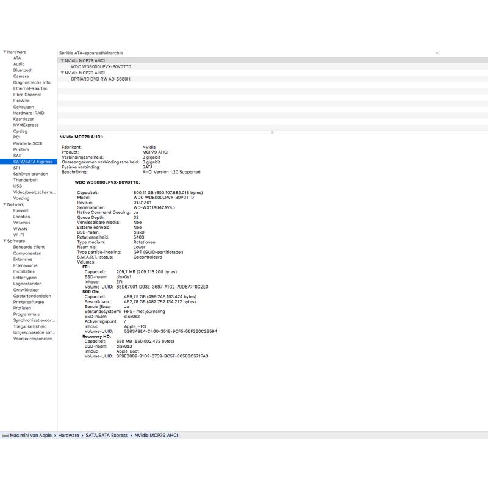488x488 pixels.
Task: Open Installaties under Software
Action: point(24,271)
